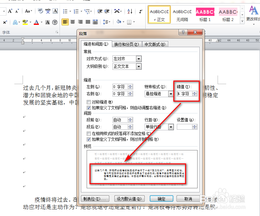Click the 磅值 value input field
The image size is (260, 216).
coord(185,94)
